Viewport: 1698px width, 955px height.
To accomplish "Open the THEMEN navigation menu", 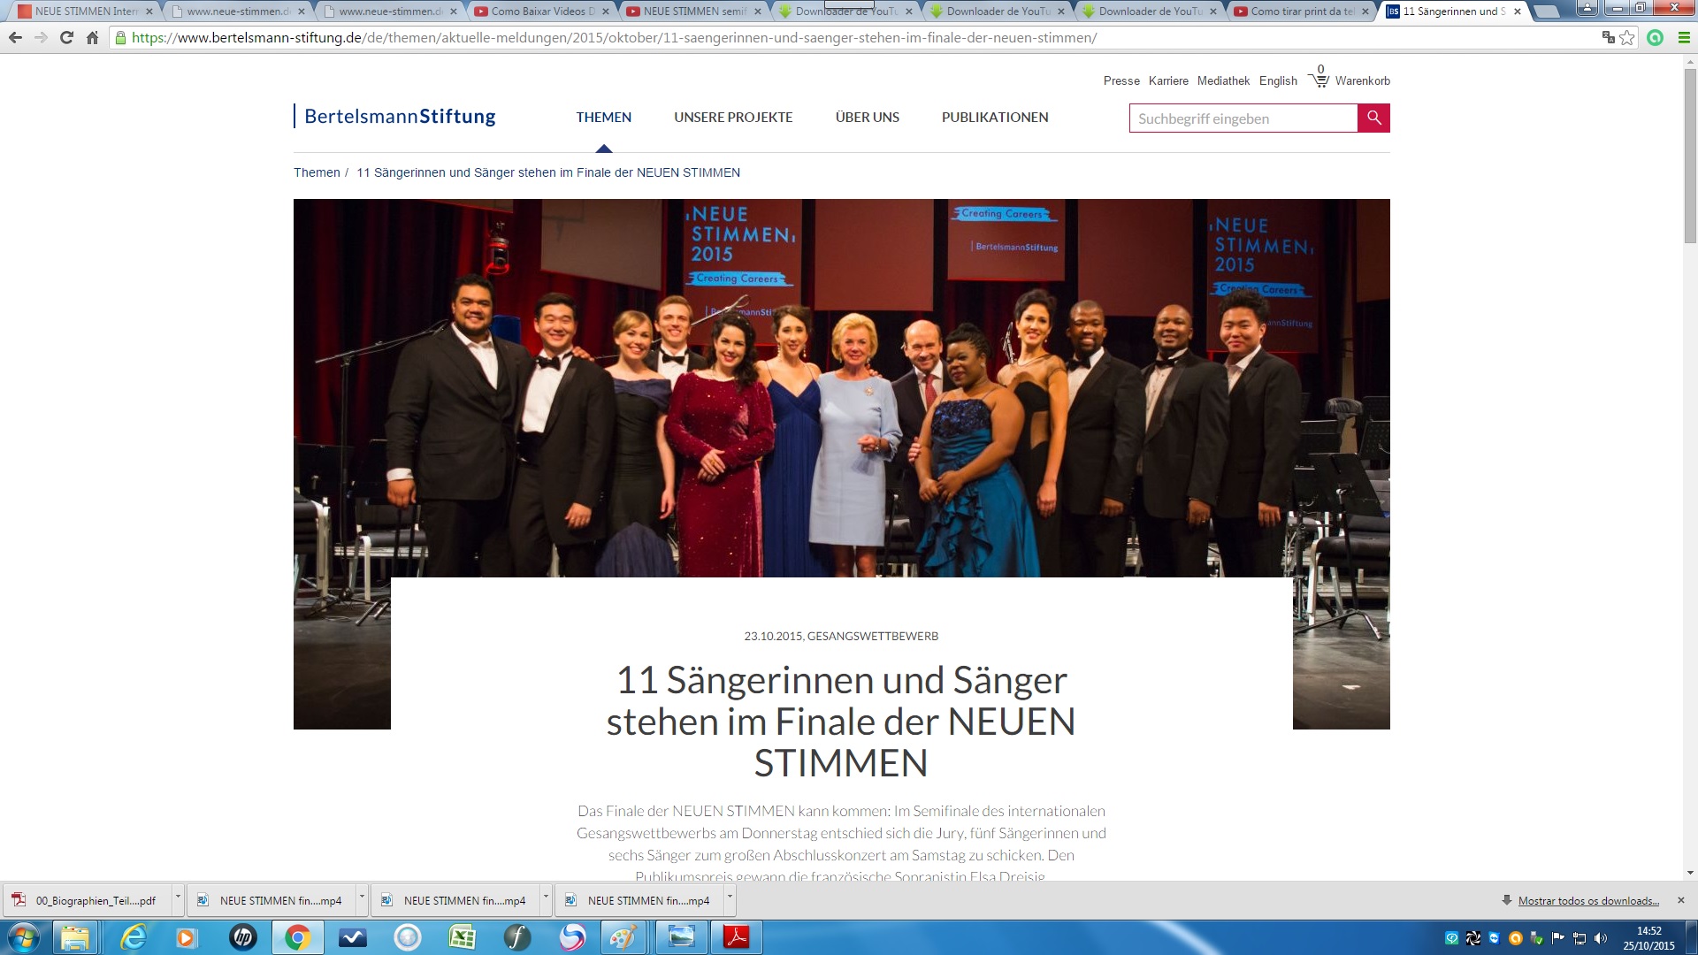I will (x=604, y=118).
